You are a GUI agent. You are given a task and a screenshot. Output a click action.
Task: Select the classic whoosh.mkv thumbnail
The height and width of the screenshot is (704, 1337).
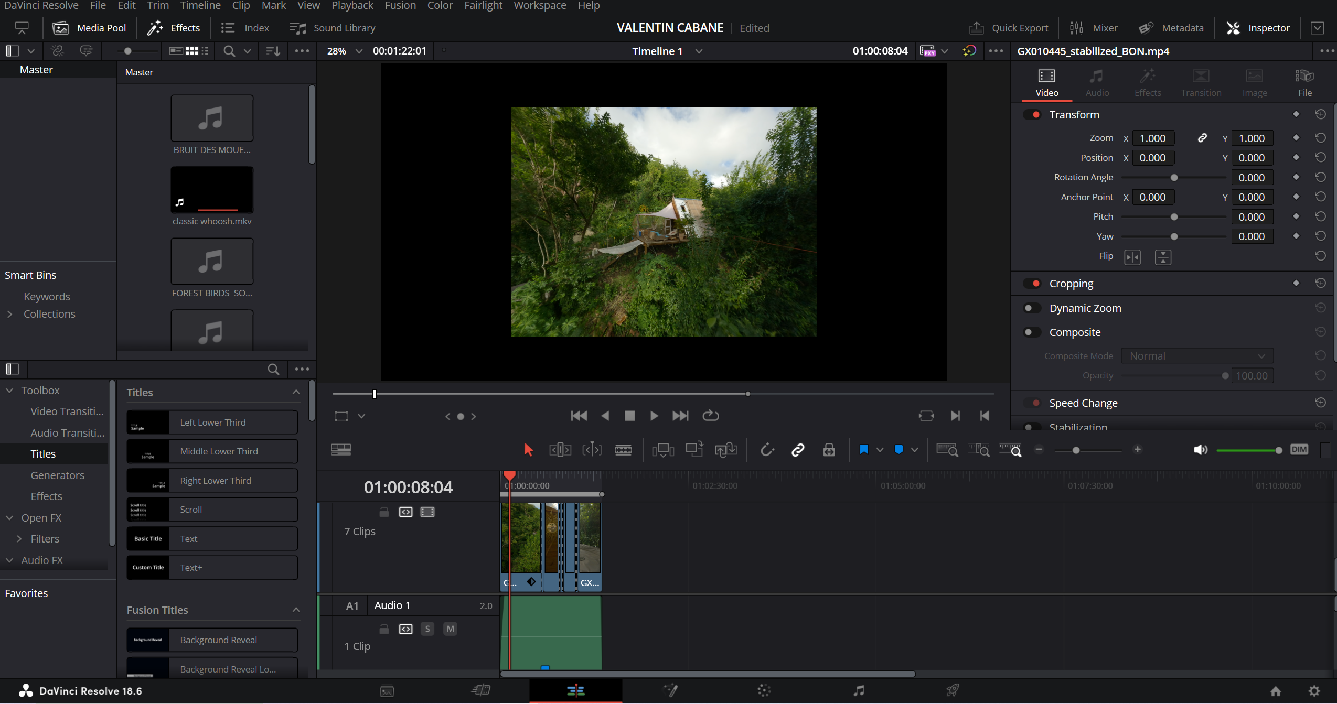click(212, 190)
